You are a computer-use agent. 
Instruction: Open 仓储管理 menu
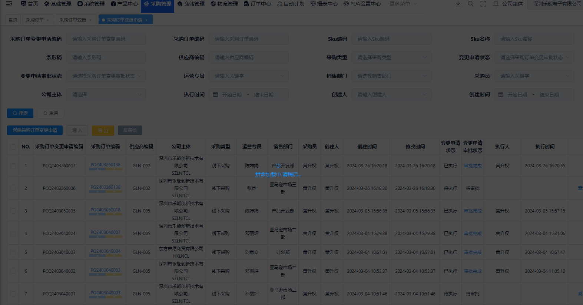[x=191, y=4]
